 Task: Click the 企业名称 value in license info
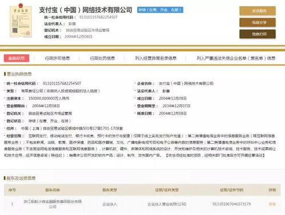pos(186,83)
